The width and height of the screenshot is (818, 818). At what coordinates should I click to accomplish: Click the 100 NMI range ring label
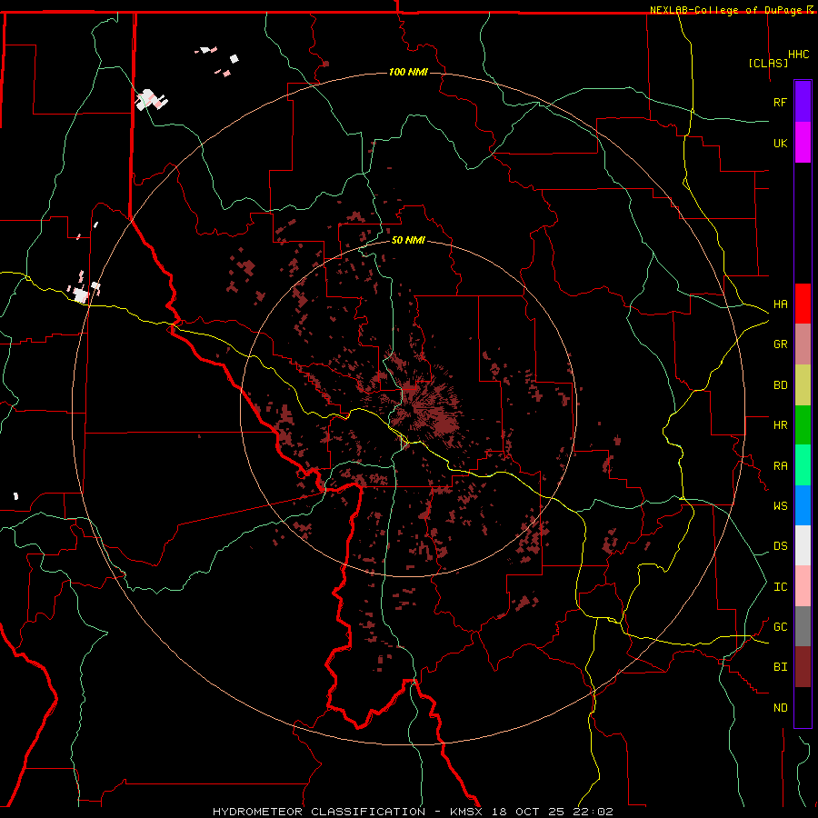click(x=408, y=72)
